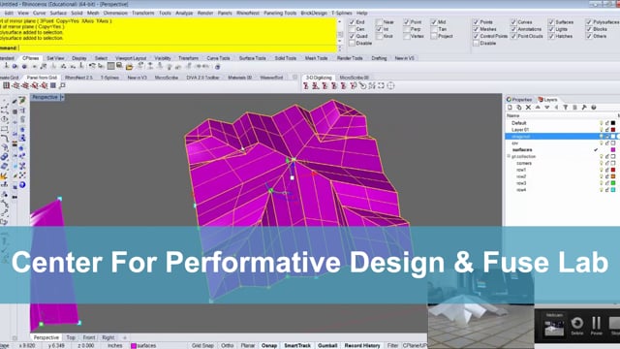Click the move layer up arrow icon
Viewport: 620px width, 349px height.
(538, 108)
